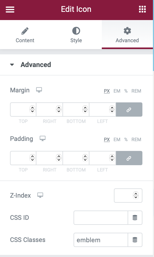Select EM unit for Margin
Screen dimensions: 154x257
coord(117,91)
